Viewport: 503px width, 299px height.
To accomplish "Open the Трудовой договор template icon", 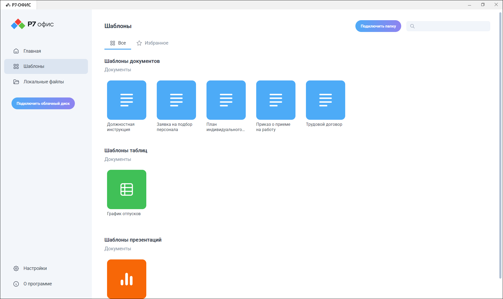I will [x=326, y=100].
